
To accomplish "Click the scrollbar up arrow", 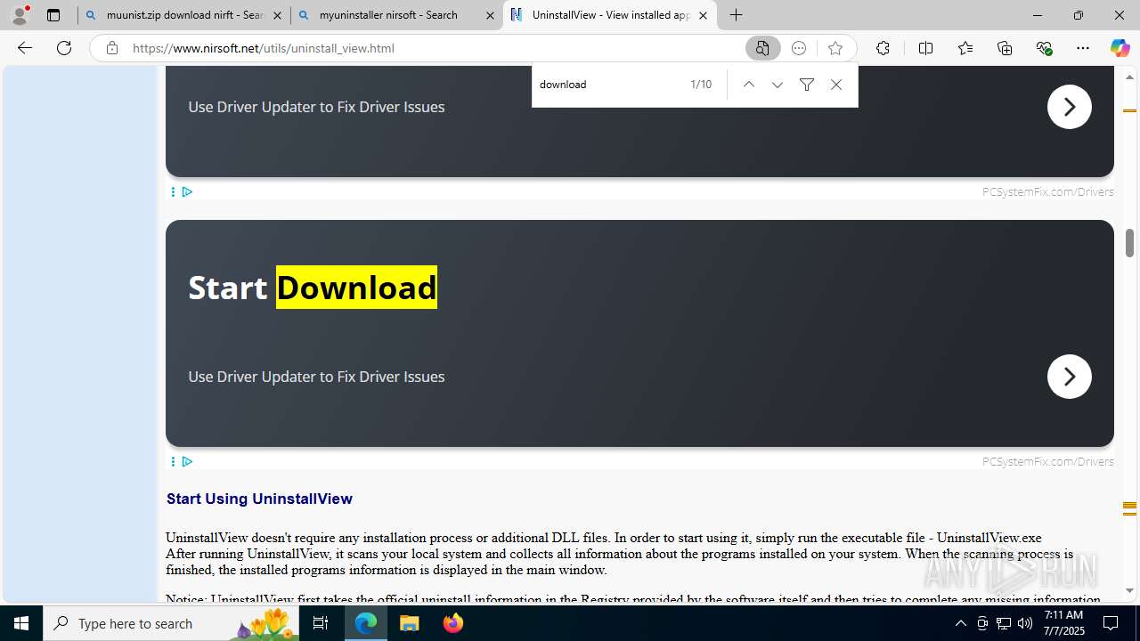I will tap(1129, 77).
